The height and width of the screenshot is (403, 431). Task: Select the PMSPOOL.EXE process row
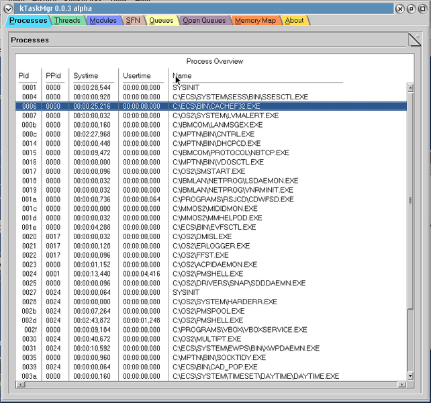click(211, 311)
